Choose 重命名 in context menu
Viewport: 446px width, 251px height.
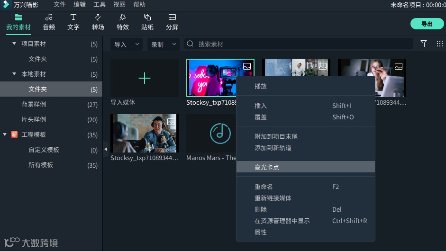(x=306, y=187)
